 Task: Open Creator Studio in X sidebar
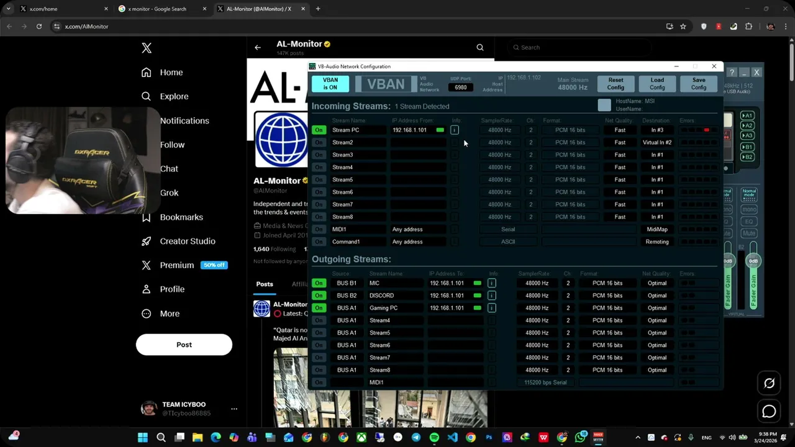coord(188,241)
